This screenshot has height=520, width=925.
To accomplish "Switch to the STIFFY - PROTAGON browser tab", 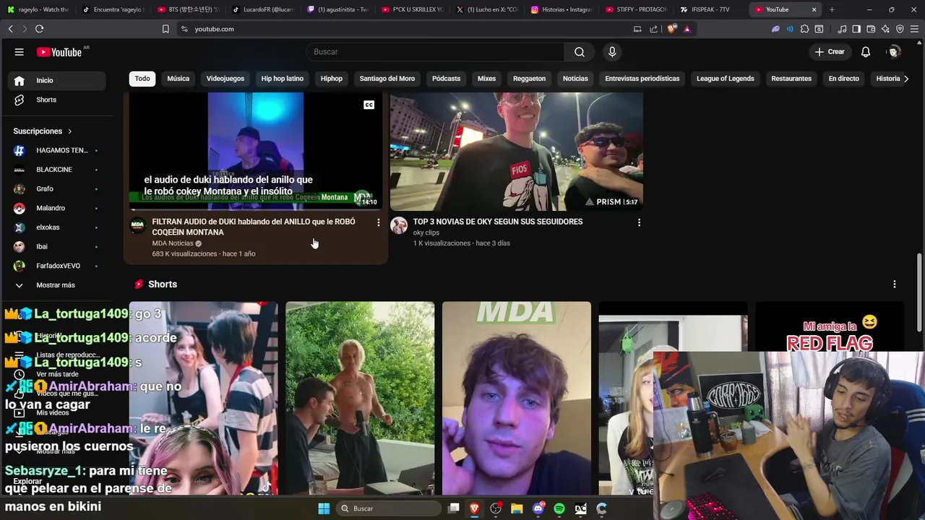I will click(636, 9).
